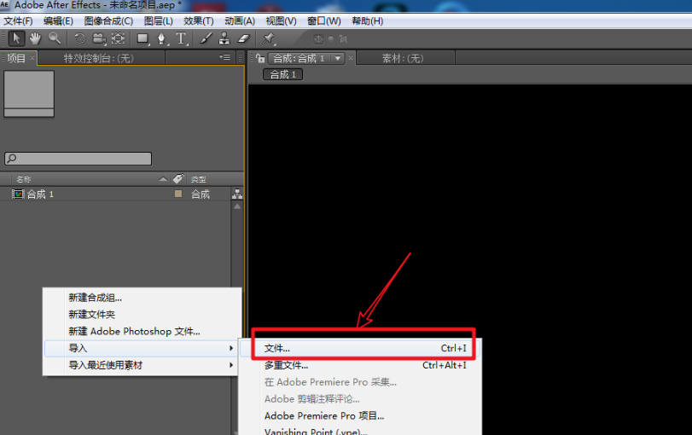Select the Clone Stamp tool
This screenshot has height=435, width=692.
coord(224,38)
